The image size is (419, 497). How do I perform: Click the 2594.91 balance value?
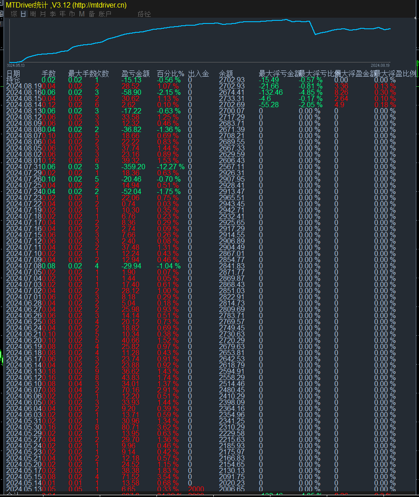coord(232,372)
